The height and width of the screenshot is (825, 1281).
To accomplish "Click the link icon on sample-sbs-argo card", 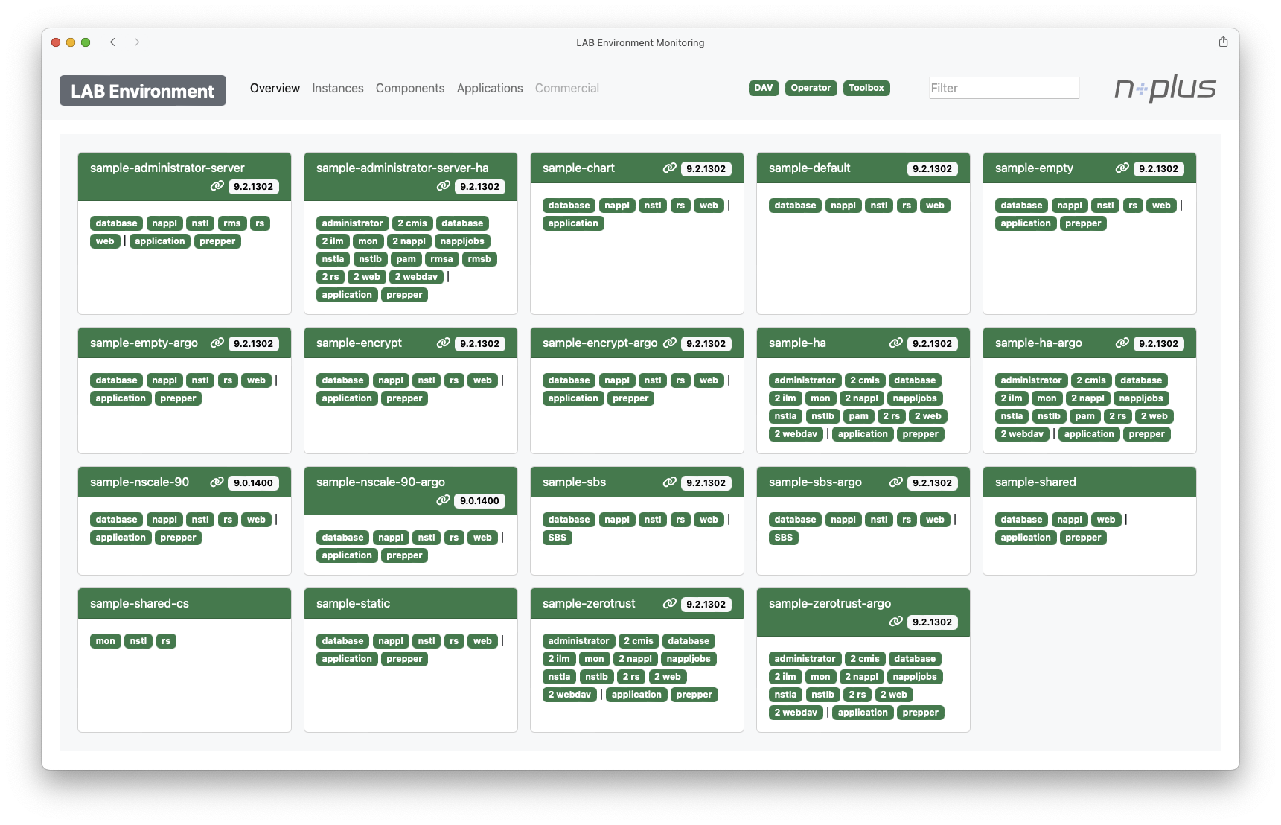I will pos(895,482).
